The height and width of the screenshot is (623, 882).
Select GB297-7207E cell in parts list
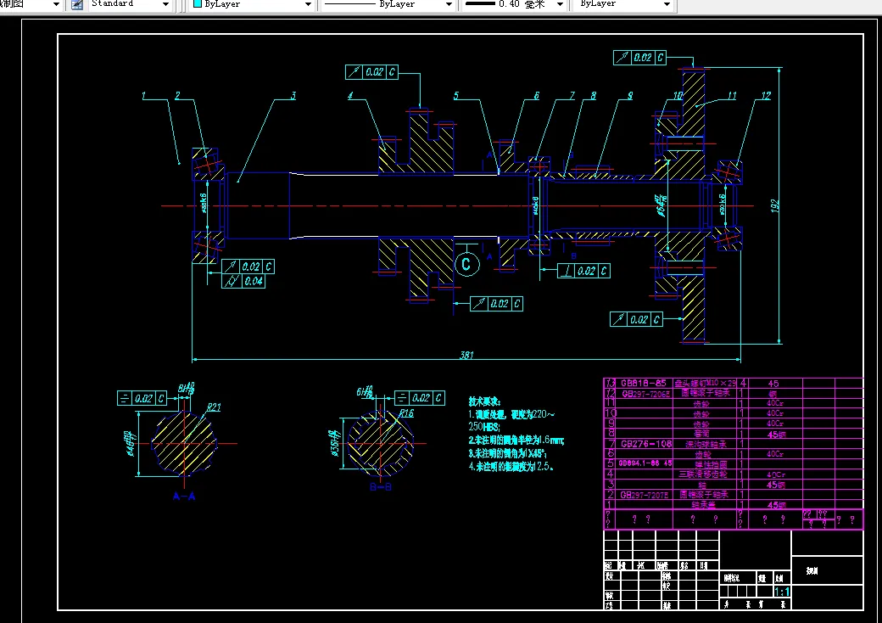pyautogui.click(x=645, y=495)
